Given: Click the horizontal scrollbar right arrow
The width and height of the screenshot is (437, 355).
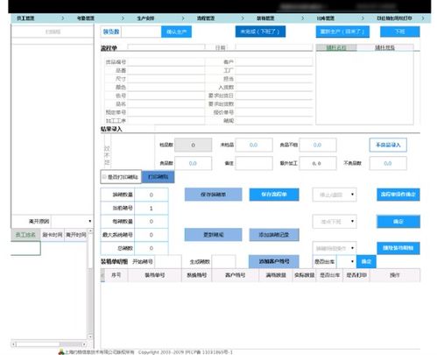Looking at the screenshot, I should click(84, 344).
